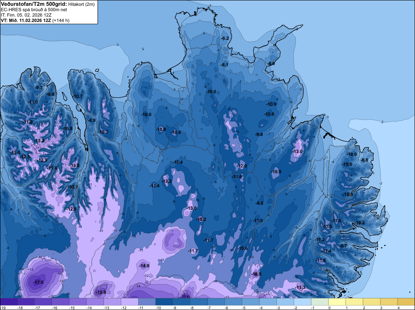Screen dimensions: 415x310
Task: Click the Veðurstofan/T2m 500grid title text
Action: pyautogui.click(x=34, y=4)
